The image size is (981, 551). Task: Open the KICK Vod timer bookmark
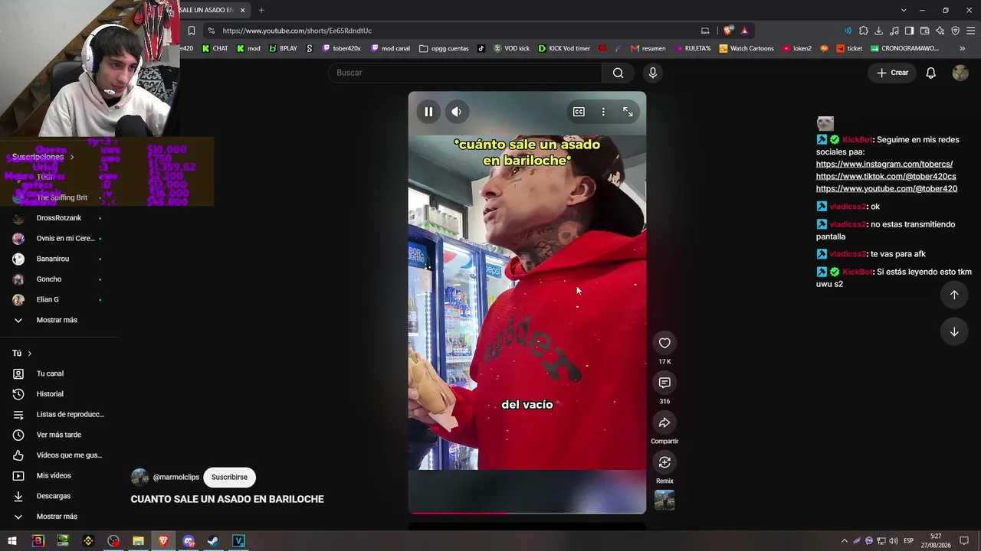(x=564, y=48)
